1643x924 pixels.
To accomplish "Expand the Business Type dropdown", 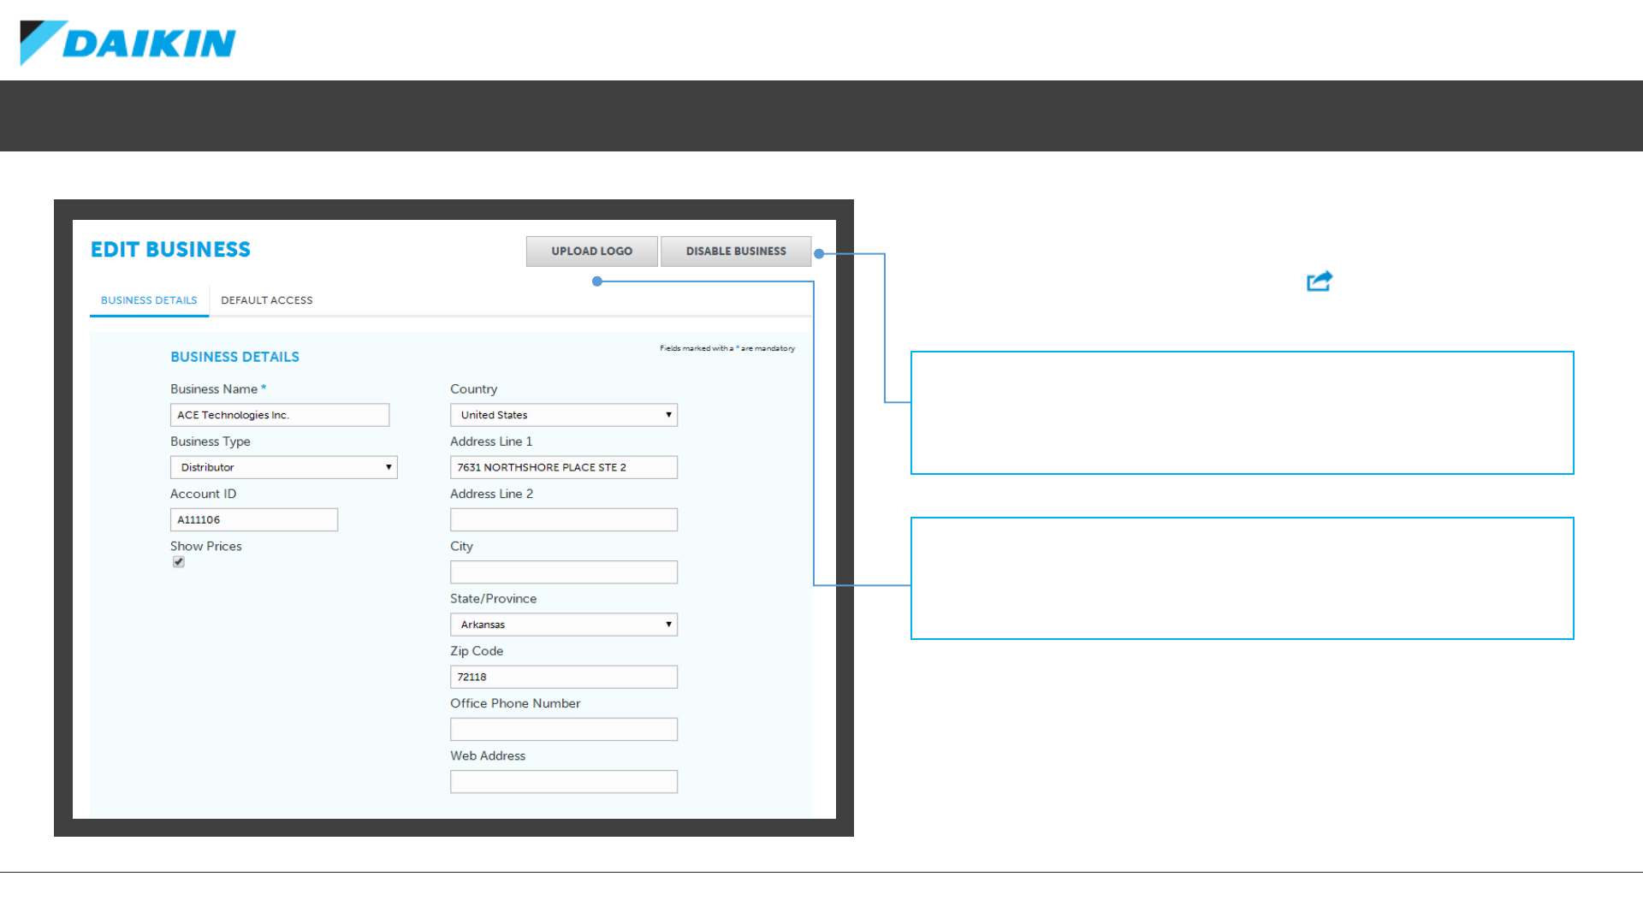I will [283, 467].
